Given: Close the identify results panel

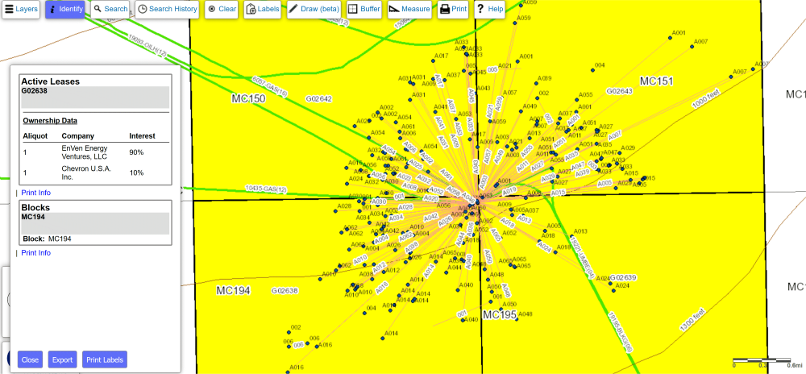Looking at the screenshot, I should click(30, 359).
